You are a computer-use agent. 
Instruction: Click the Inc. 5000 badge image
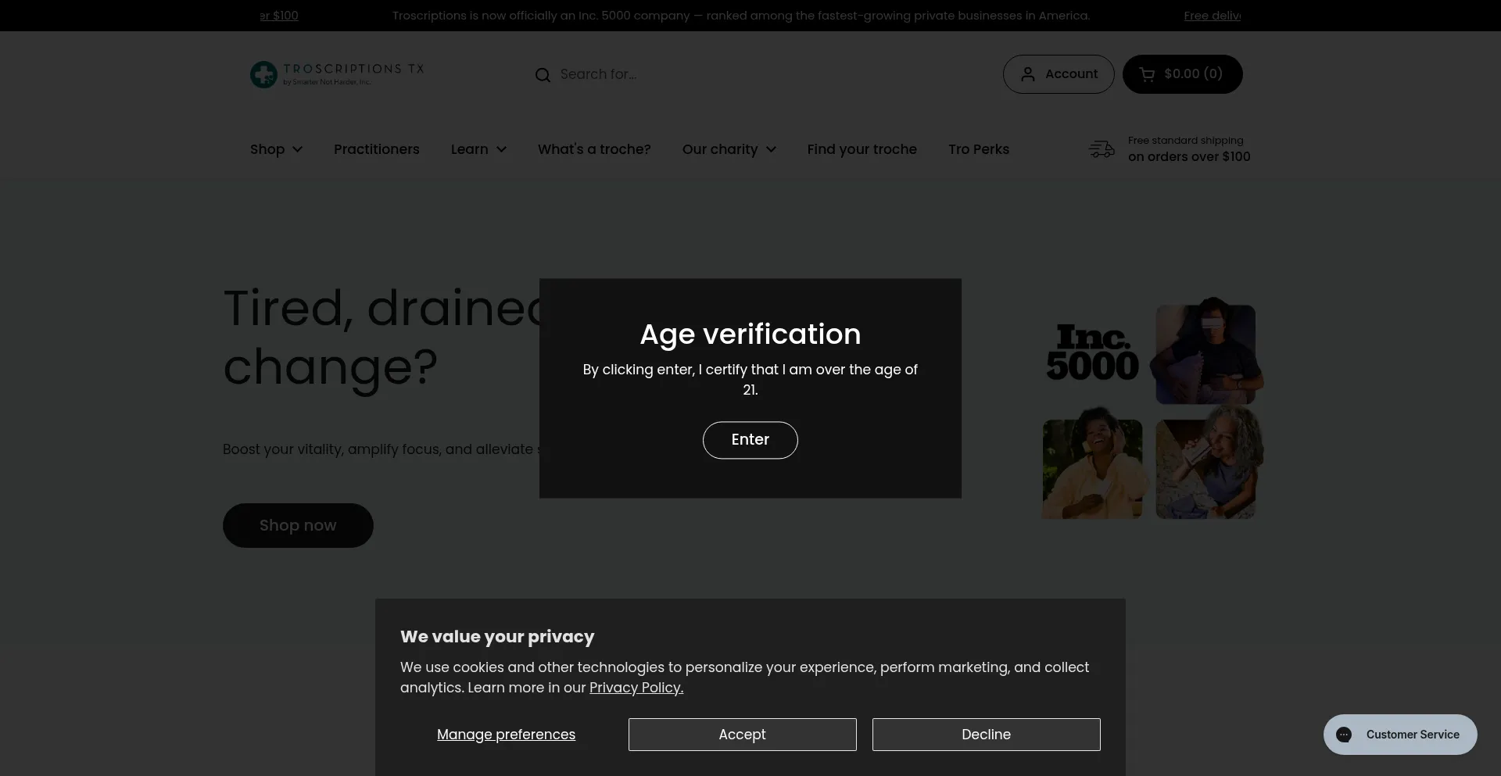(1092, 354)
